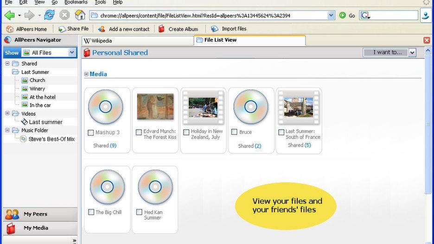Tick the Holiday in New Zealand checkbox
Viewport: 434px width, 244px height.
[186, 132]
